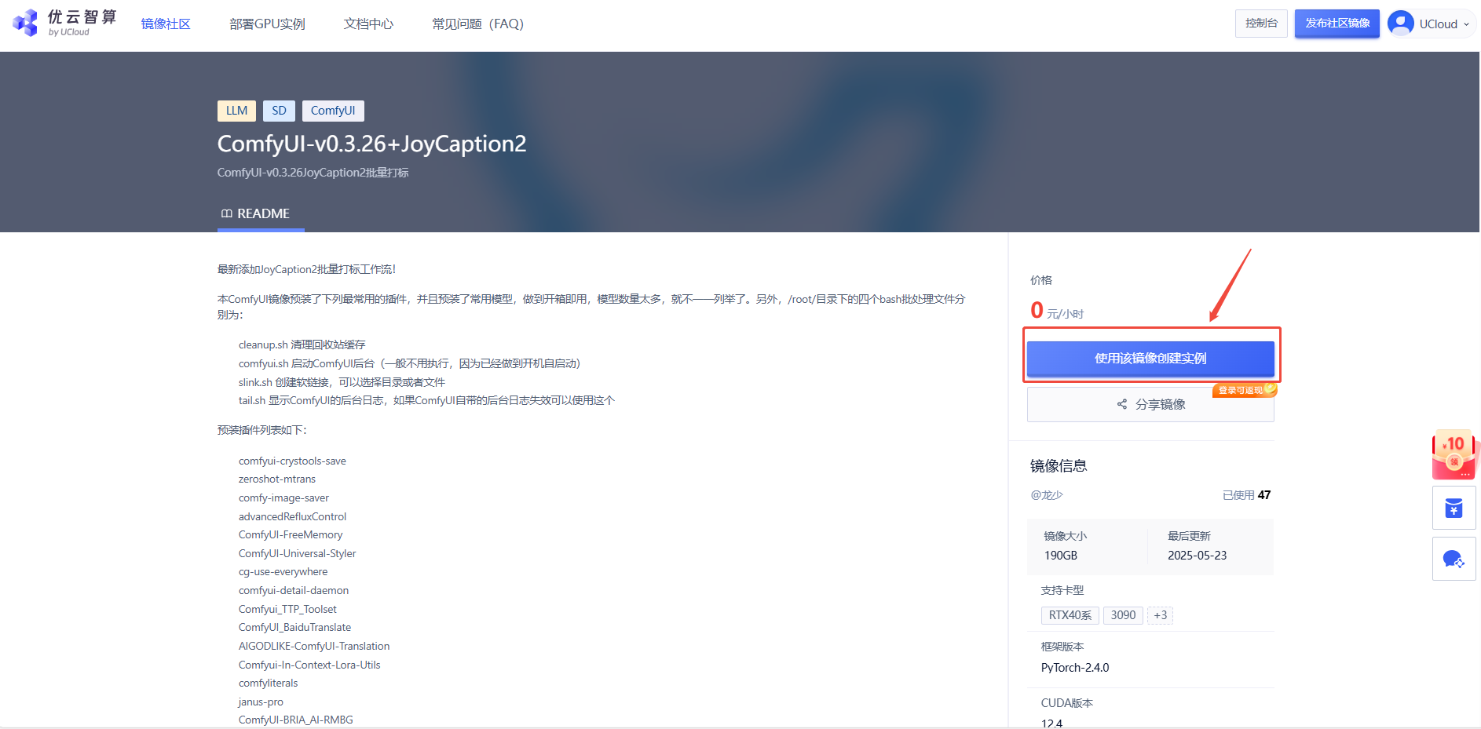The height and width of the screenshot is (729, 1481).
Task: Click the 发布社区镜像 button
Action: (1337, 24)
